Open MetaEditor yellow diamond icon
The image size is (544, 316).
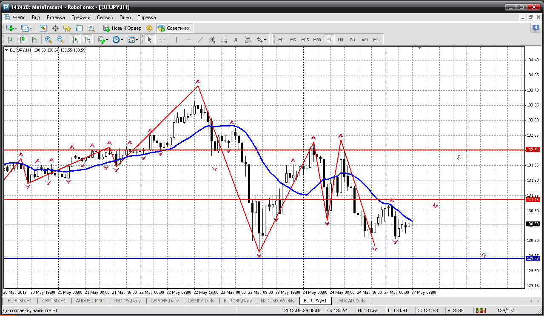(x=149, y=28)
